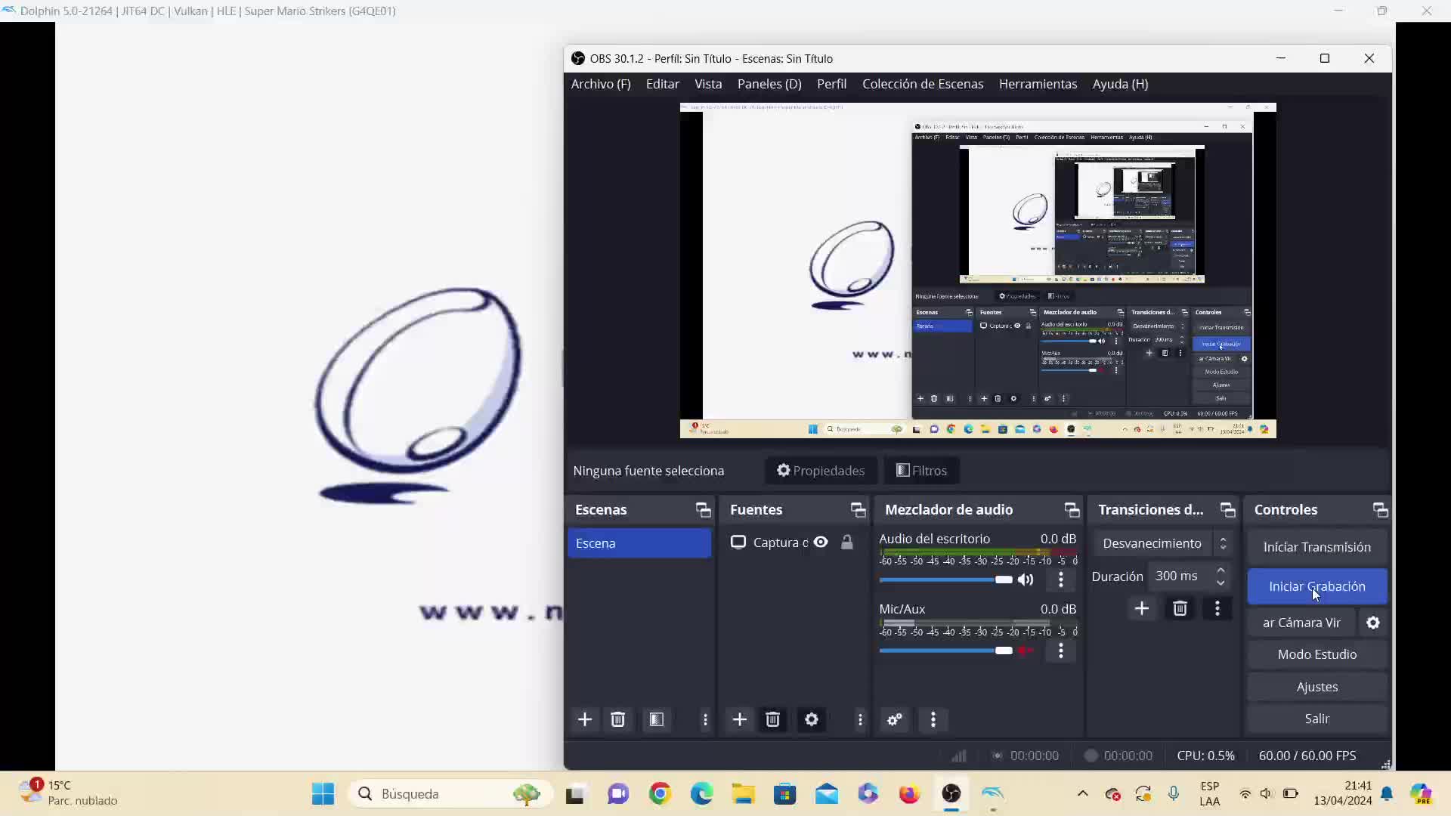The height and width of the screenshot is (816, 1451).
Task: Decrease the Duración value with down arrow
Action: tap(1221, 583)
